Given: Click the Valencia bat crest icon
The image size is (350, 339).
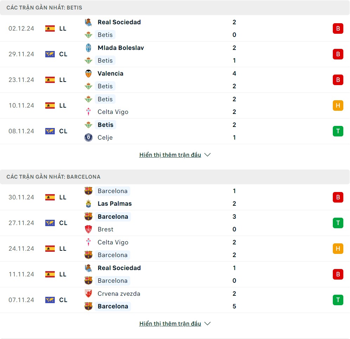Looking at the screenshot, I should coord(88,73).
